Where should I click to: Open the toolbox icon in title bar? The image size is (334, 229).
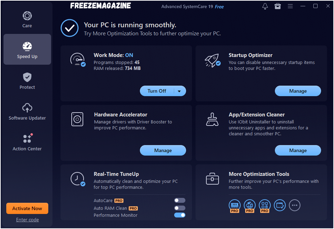click(x=278, y=6)
